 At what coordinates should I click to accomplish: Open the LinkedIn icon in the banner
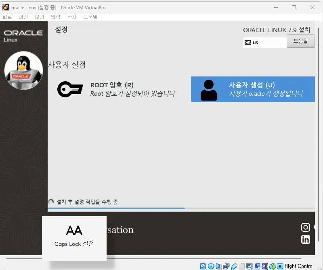306,239
